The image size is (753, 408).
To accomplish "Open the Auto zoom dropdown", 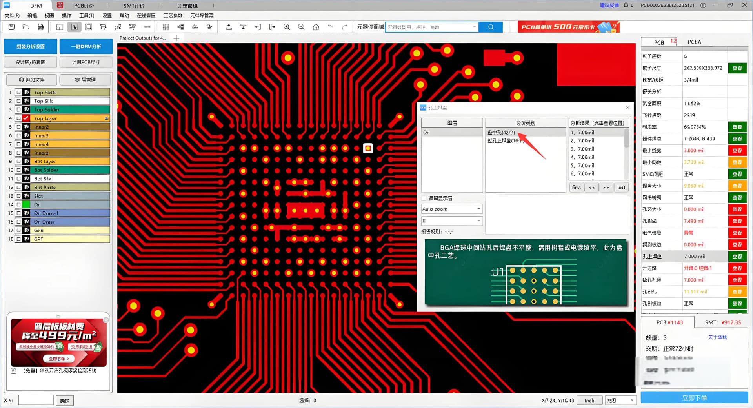I will click(x=479, y=209).
